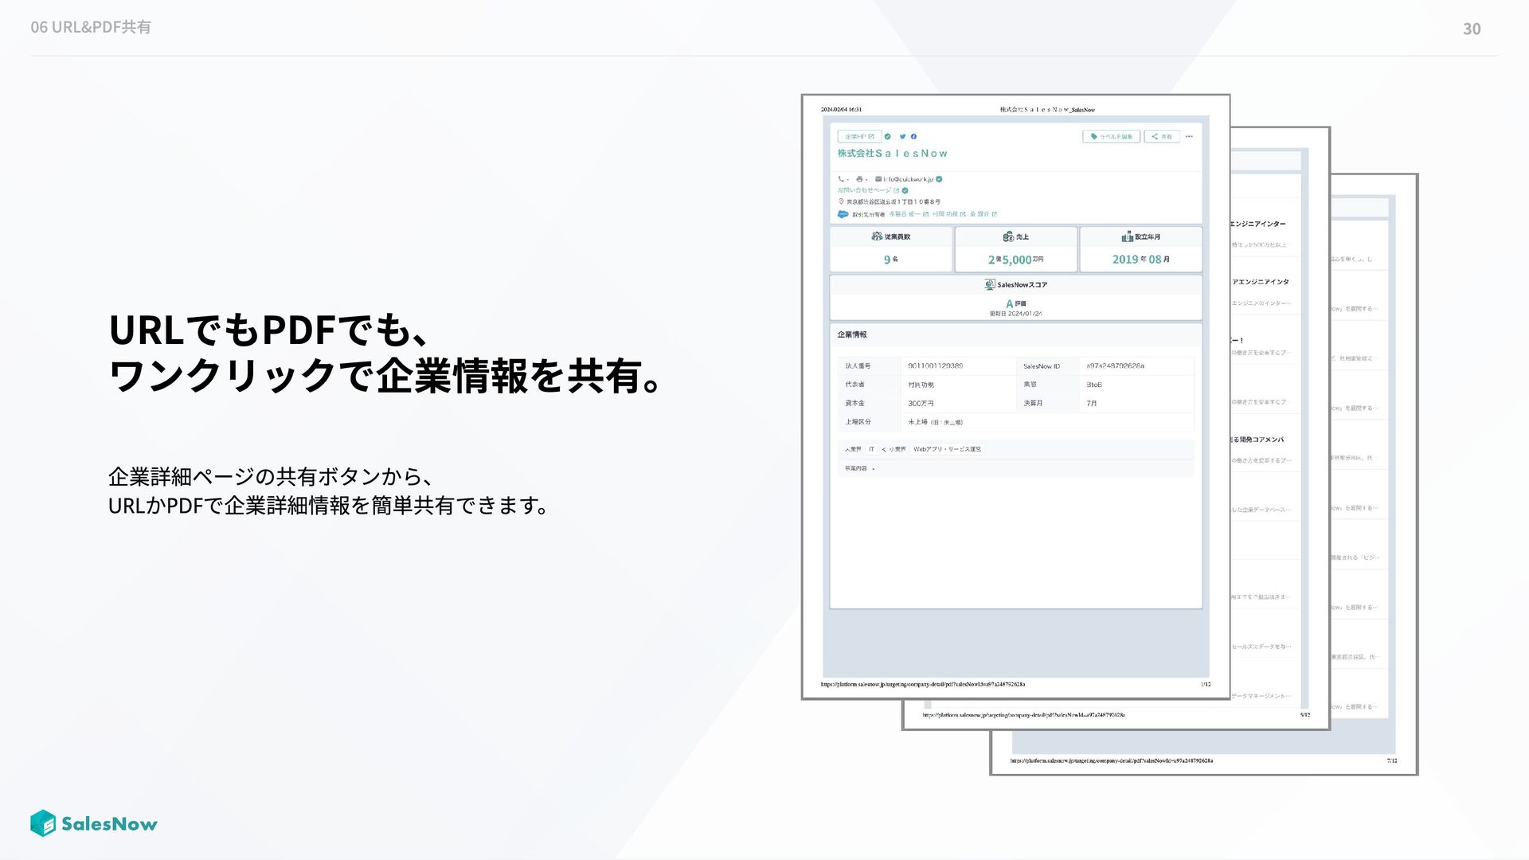1529x860 pixels.
Task: Click the BtoB business type value
Action: tap(1094, 385)
